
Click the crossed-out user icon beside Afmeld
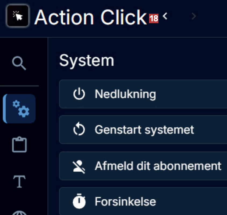(79, 166)
